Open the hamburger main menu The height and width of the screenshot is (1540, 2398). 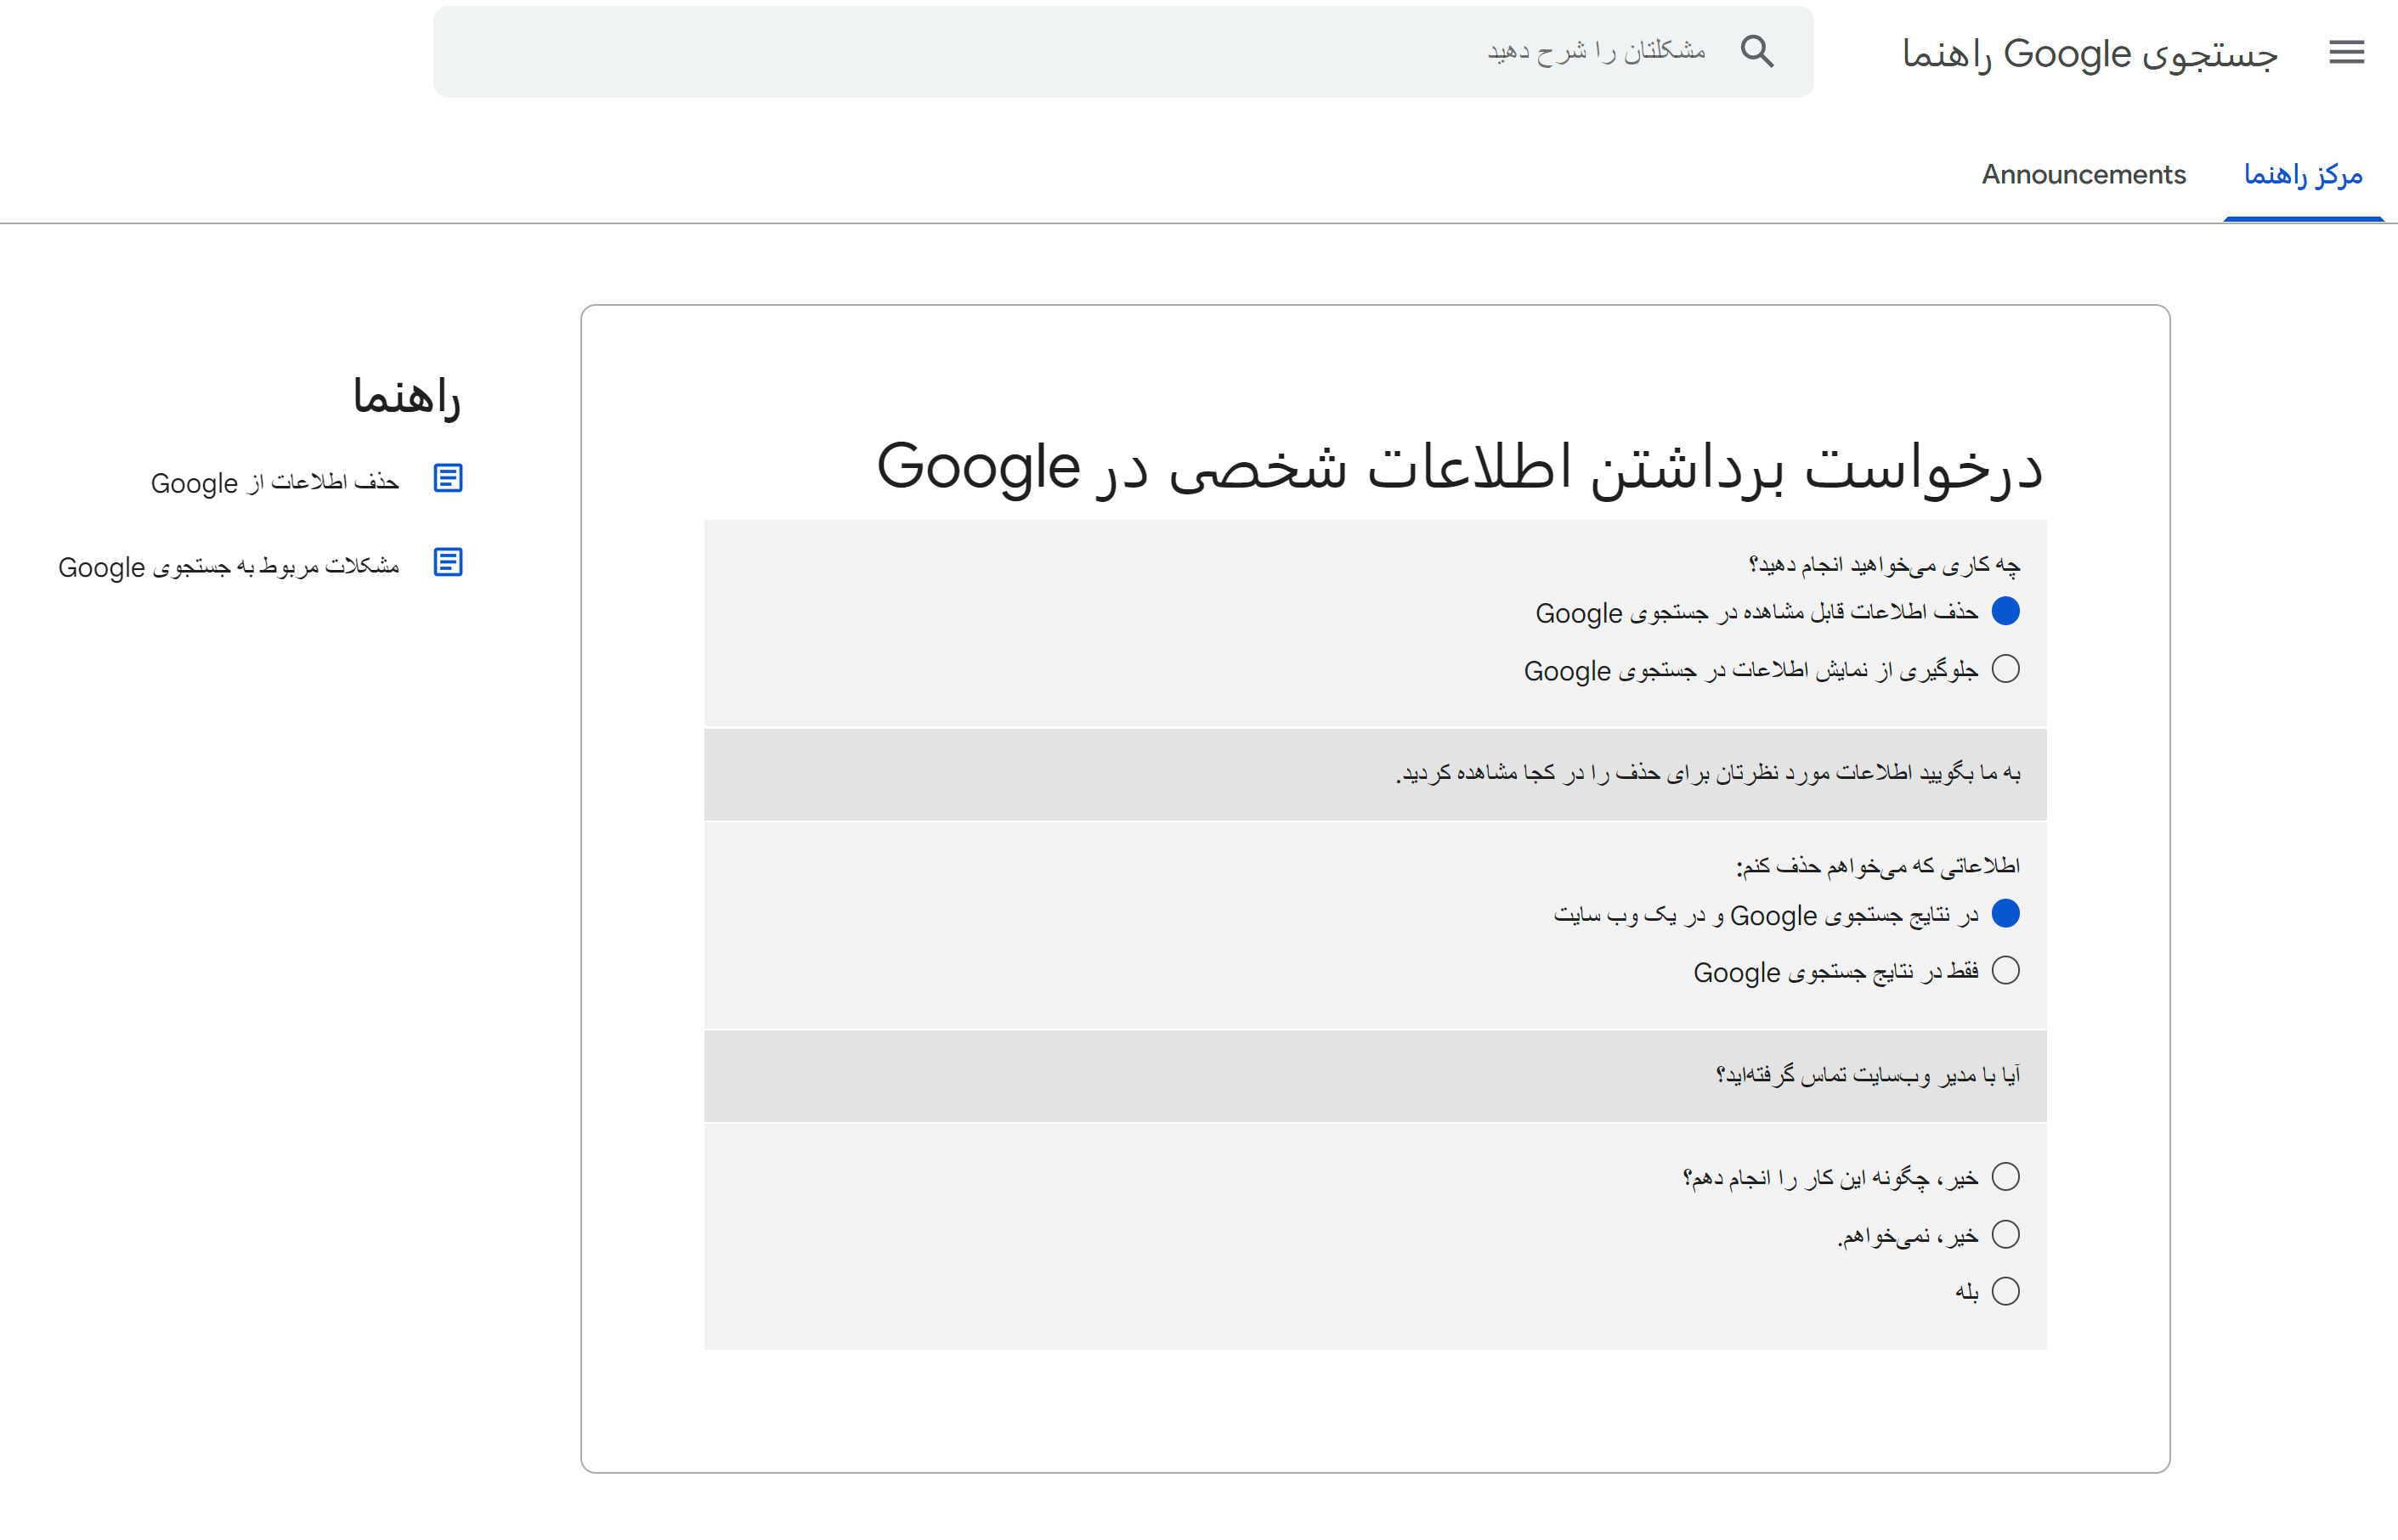[2345, 52]
